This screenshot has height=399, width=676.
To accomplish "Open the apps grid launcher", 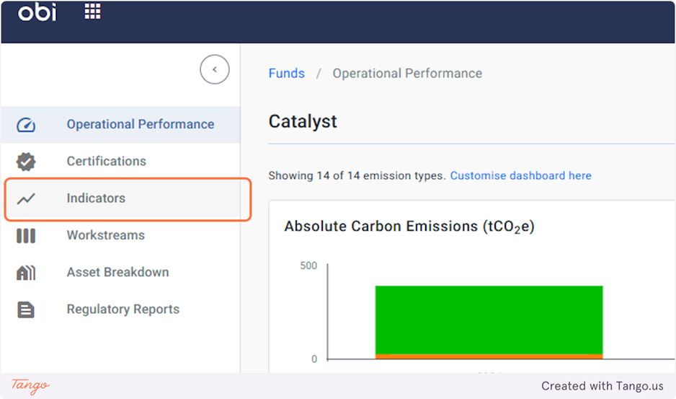I will (x=93, y=11).
